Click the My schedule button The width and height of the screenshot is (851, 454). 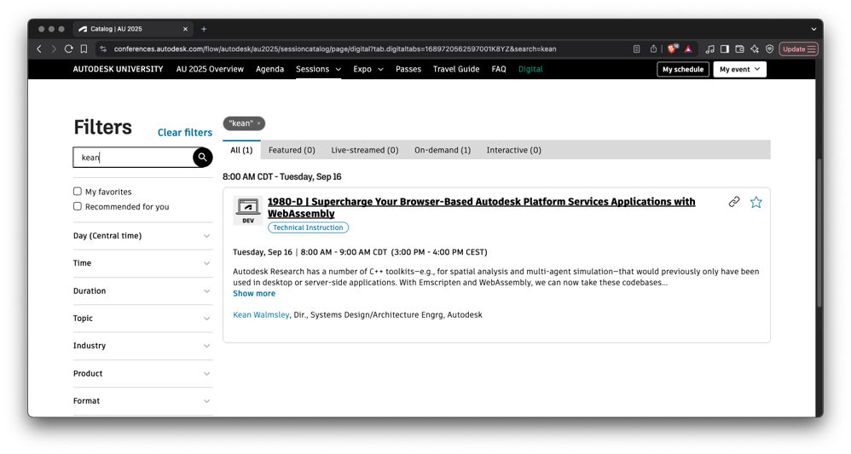(682, 69)
